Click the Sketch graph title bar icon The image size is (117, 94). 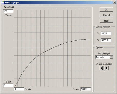3,3
